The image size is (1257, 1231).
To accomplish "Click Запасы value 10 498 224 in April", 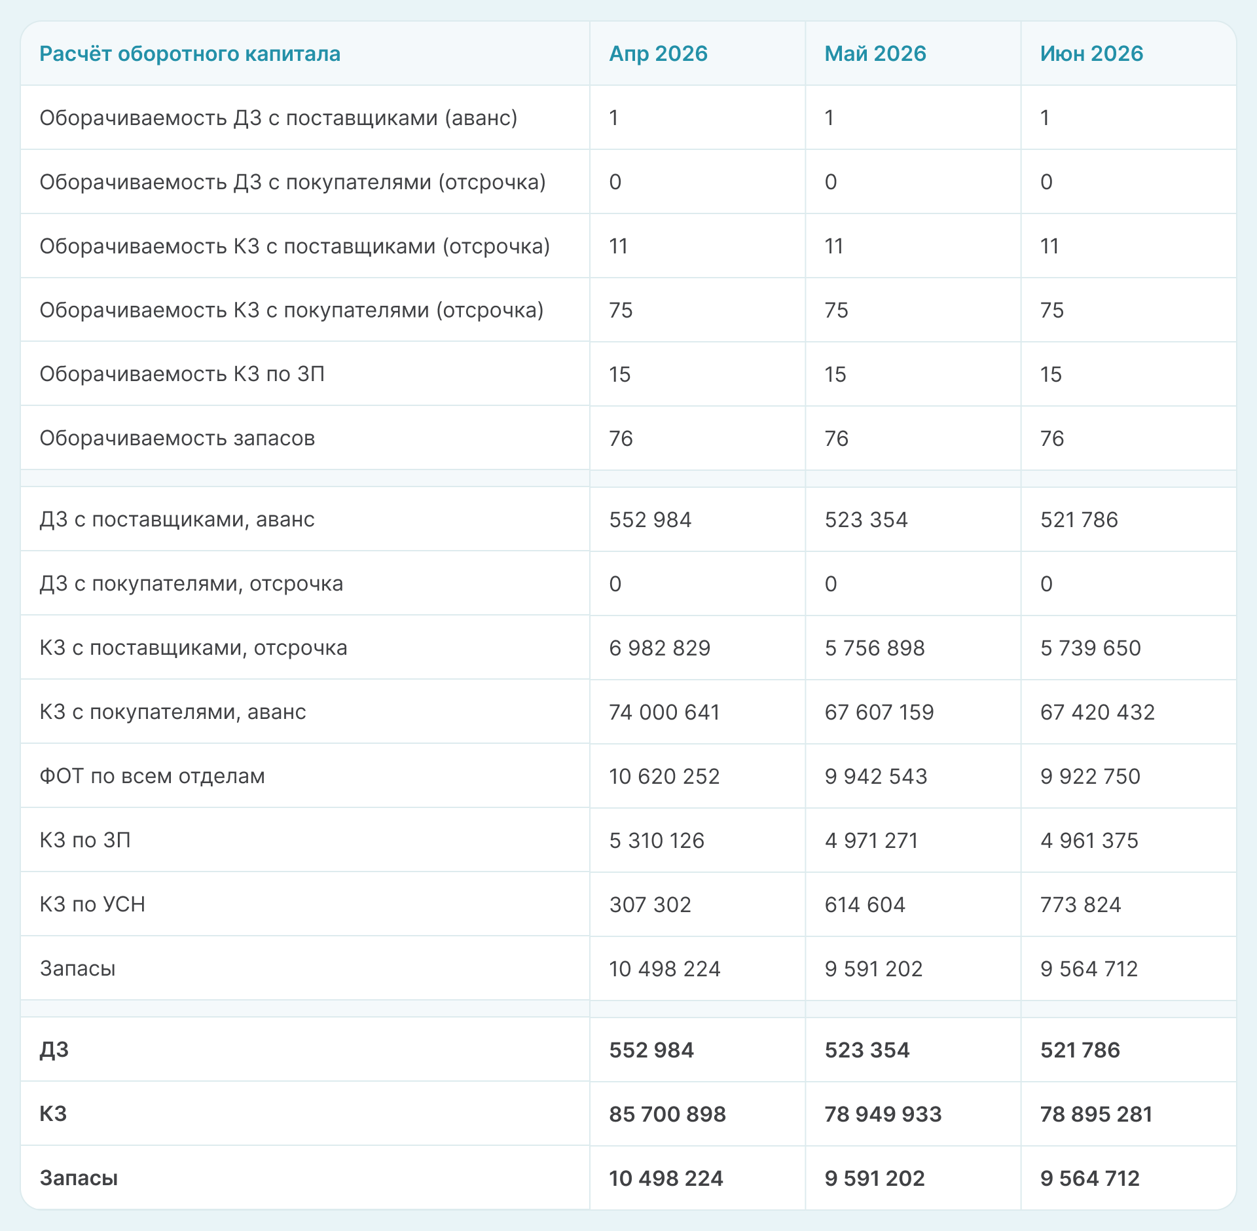I will [x=664, y=968].
